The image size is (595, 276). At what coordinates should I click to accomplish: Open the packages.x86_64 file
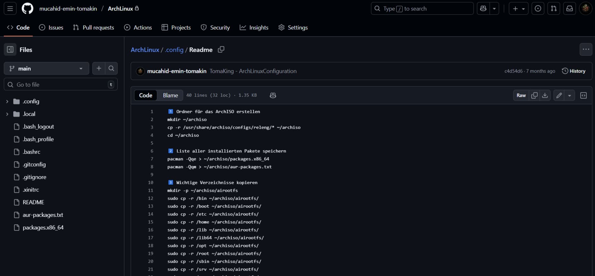(43, 227)
